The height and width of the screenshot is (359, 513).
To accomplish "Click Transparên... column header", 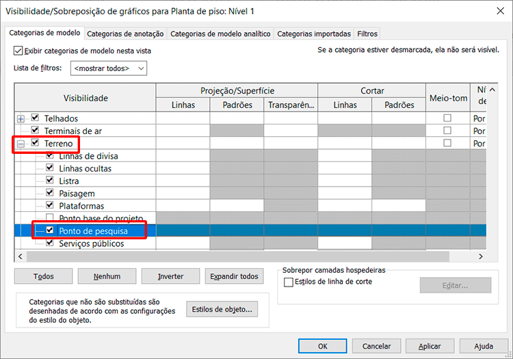I will (291, 105).
